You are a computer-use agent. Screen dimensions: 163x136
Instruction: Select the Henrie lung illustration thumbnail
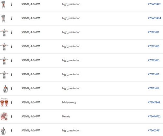[4, 117]
